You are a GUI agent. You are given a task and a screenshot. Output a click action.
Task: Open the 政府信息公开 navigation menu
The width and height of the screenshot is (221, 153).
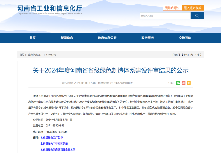tap(107, 38)
